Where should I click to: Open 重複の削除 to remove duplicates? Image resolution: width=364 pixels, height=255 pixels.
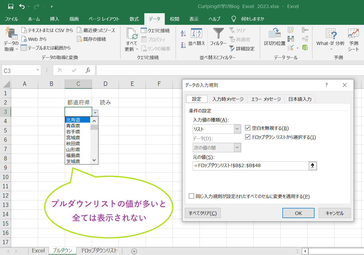[x=291, y=39]
